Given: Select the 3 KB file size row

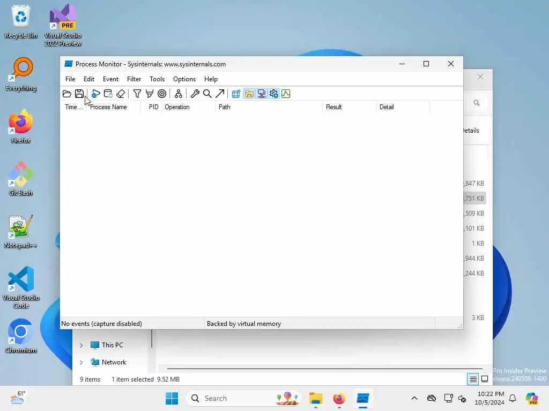Looking at the screenshot, I should pos(478,318).
